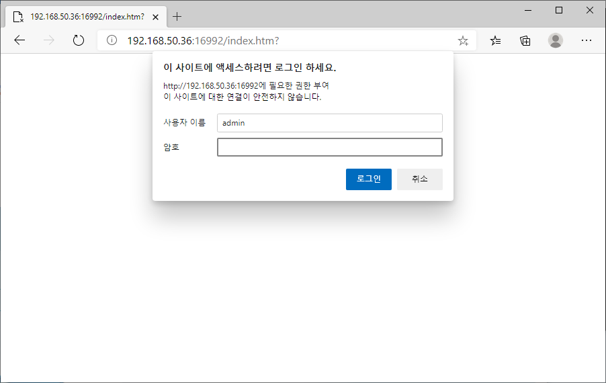The height and width of the screenshot is (383, 606).
Task: Click the text 'http://192.168.50.36:16992에 필요한 권한 부여'
Action: pyautogui.click(x=246, y=85)
